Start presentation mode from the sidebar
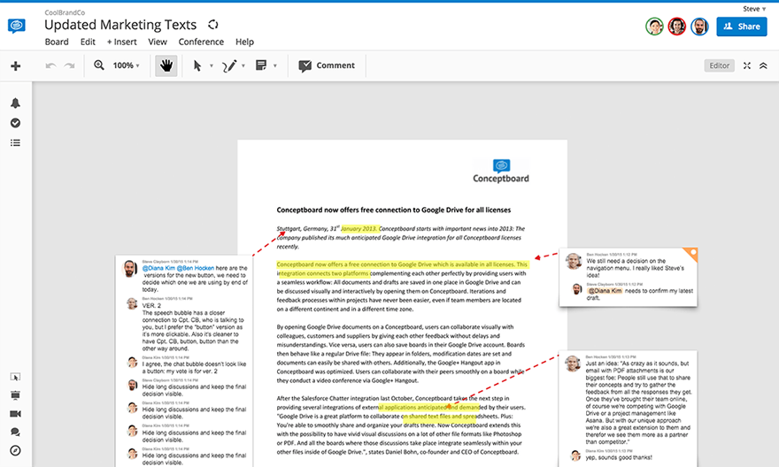The image size is (779, 467). 15,395
